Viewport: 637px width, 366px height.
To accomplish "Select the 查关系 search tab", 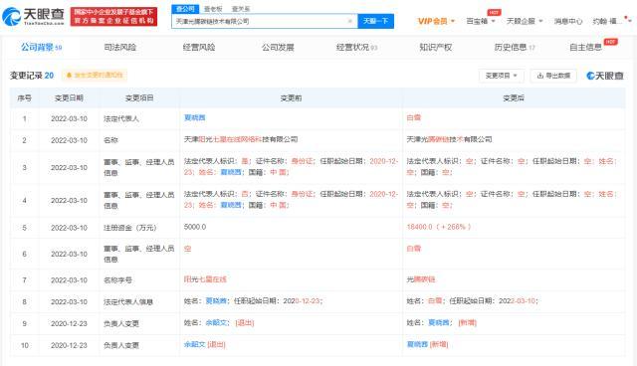I will tap(241, 9).
